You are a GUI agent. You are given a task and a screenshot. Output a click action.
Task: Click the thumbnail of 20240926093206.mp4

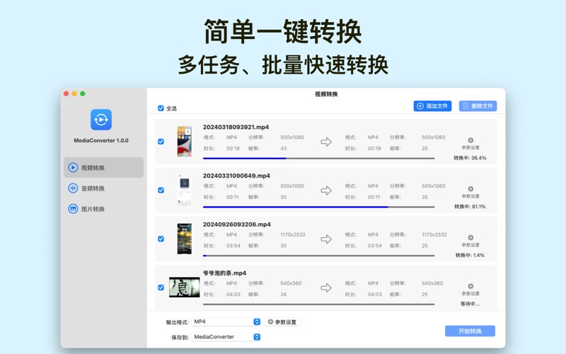[185, 239]
